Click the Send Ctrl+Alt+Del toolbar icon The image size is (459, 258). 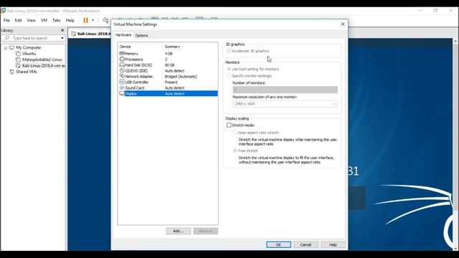point(105,20)
